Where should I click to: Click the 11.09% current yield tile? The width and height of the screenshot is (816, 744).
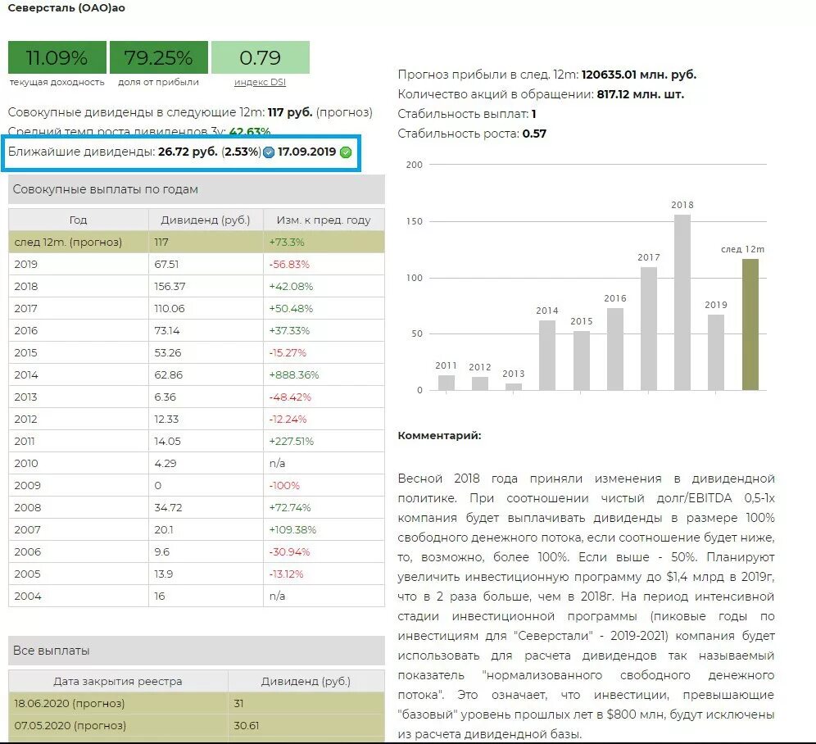[x=57, y=57]
